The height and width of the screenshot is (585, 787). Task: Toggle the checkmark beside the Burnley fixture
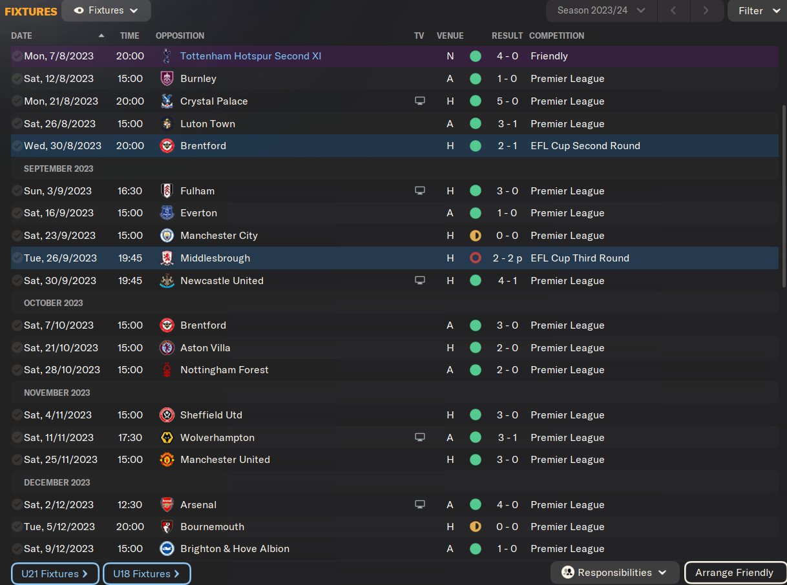coord(17,79)
